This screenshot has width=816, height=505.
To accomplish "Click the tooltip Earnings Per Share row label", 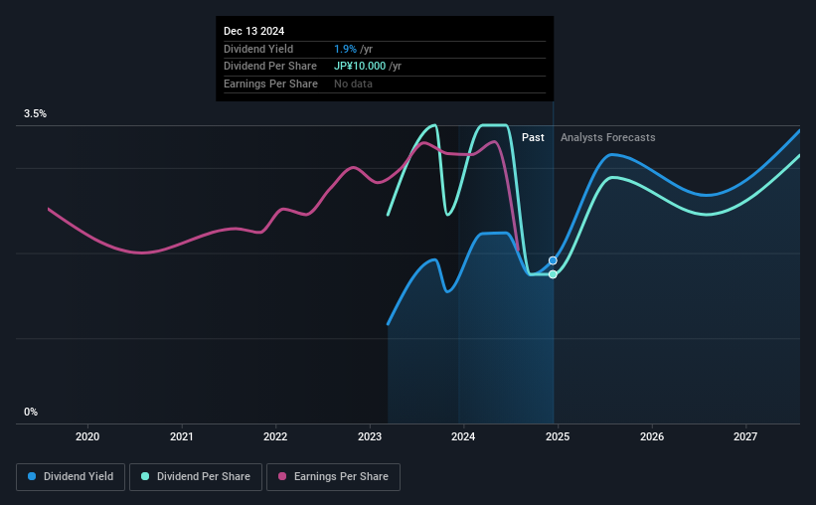I will tap(270, 84).
